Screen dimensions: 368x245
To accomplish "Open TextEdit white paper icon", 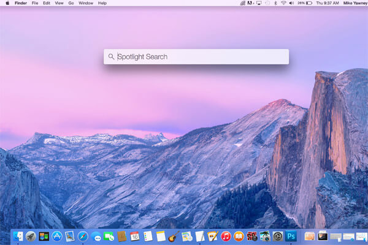I will point(200,236).
